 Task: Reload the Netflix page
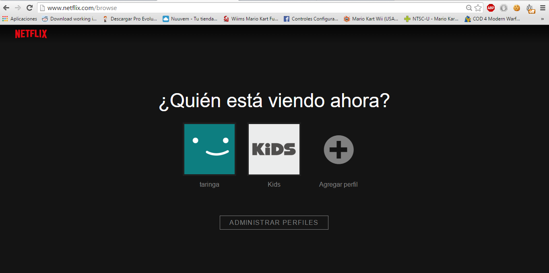click(29, 8)
